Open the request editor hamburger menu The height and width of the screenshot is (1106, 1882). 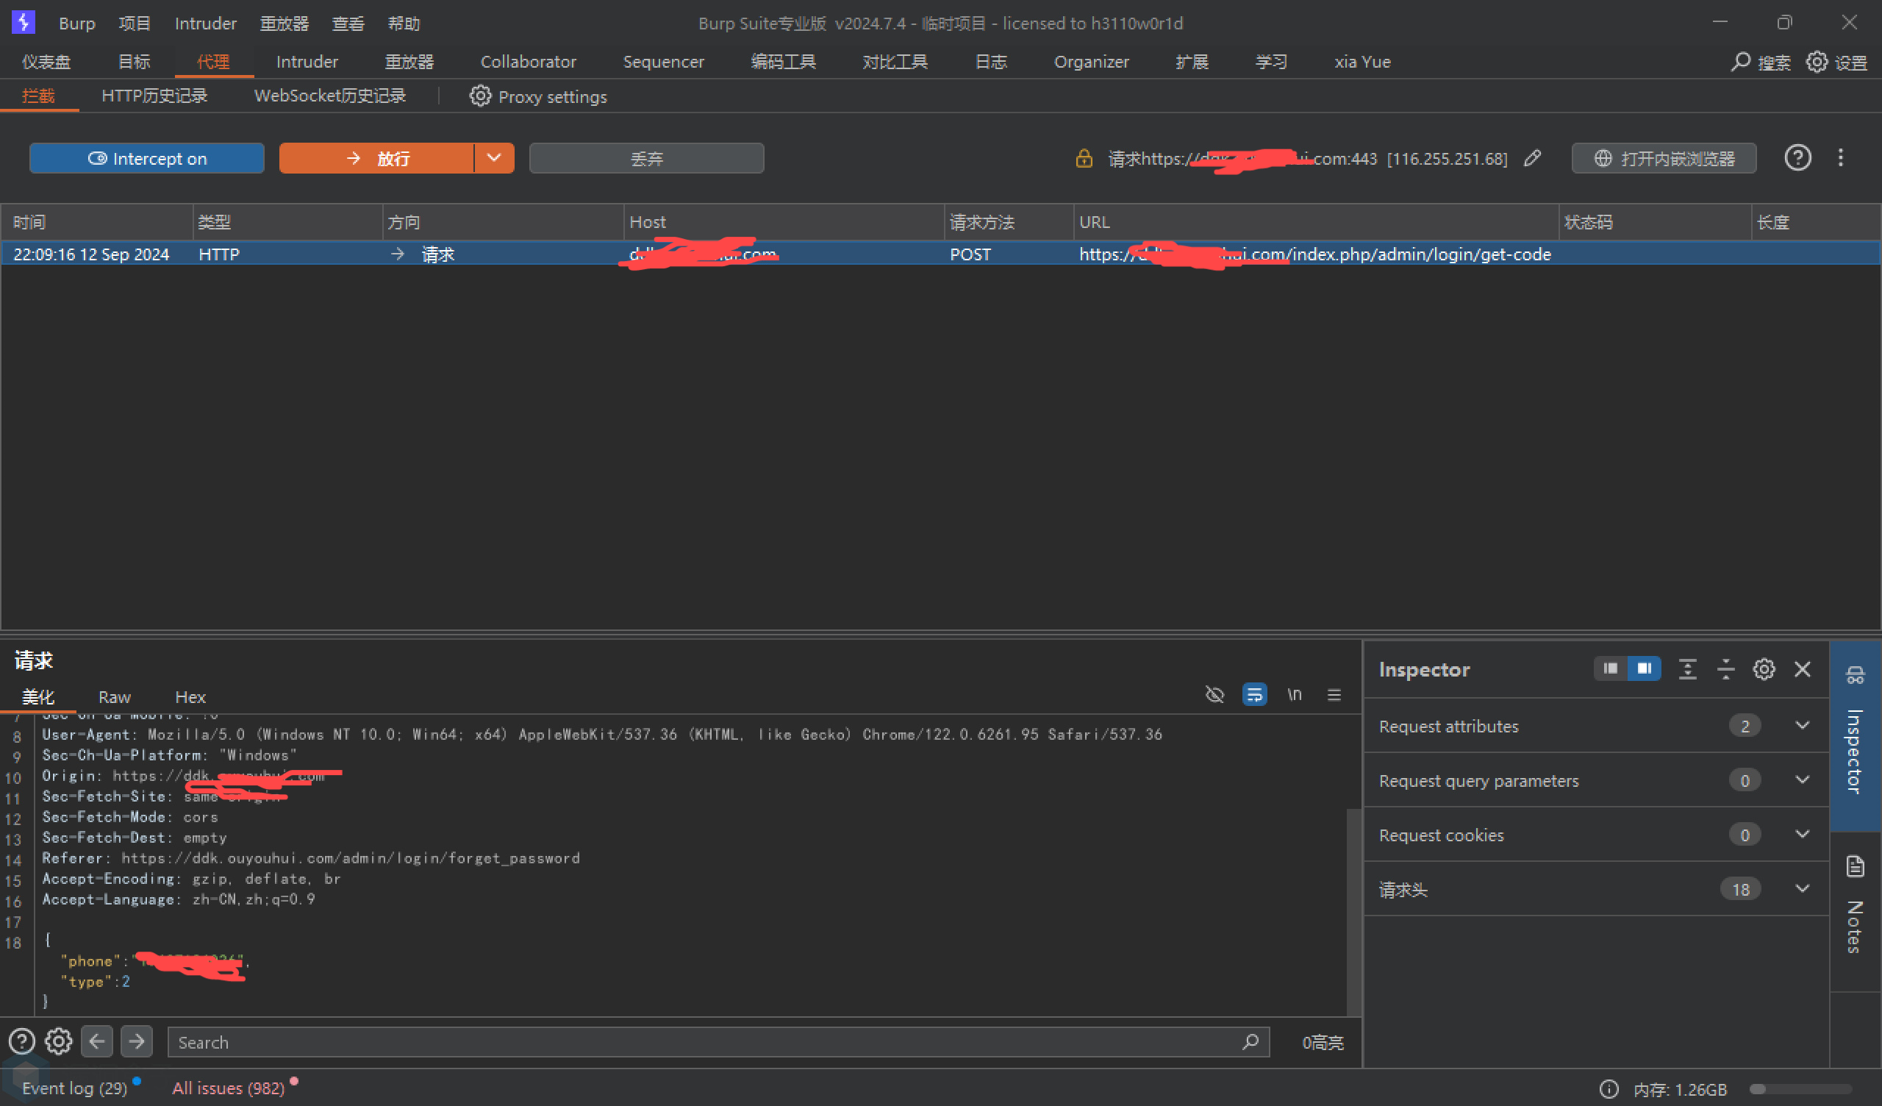click(1334, 694)
